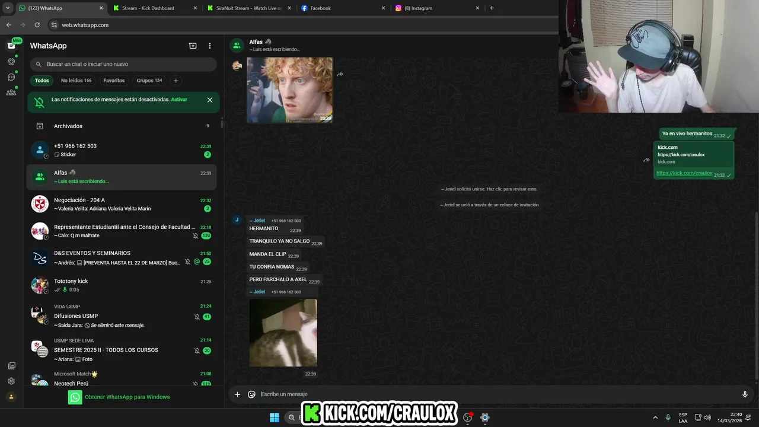
Task: Select the Grupos filter
Action: click(x=149, y=81)
